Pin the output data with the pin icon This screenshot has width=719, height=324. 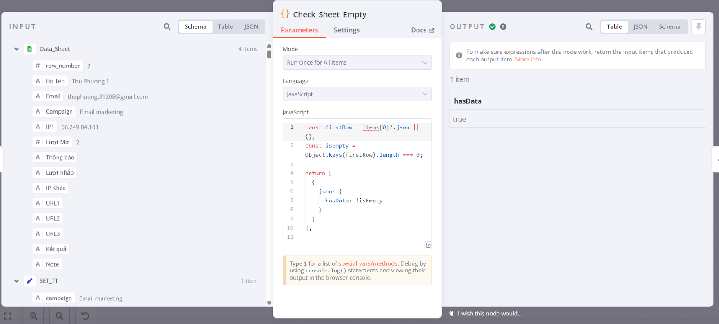(698, 26)
